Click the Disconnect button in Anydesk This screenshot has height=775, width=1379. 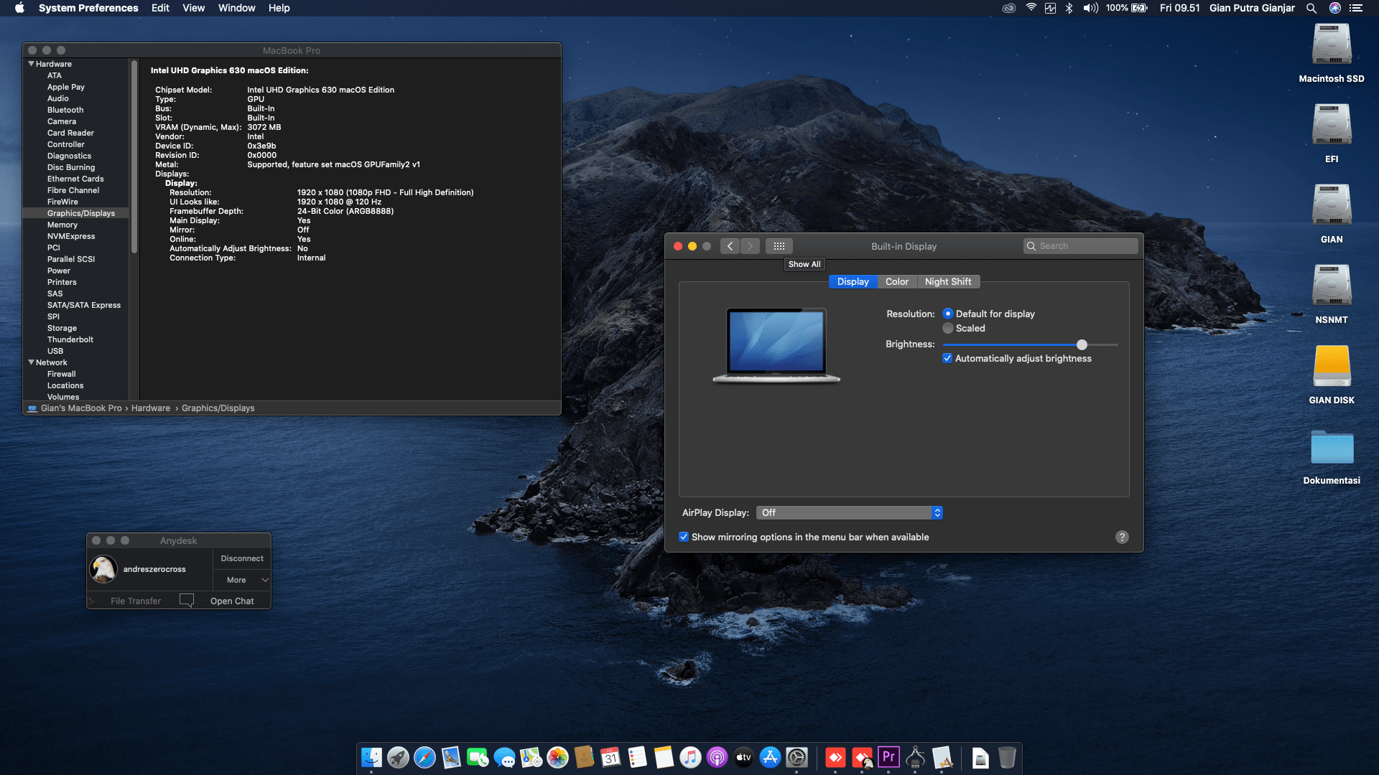241,558
